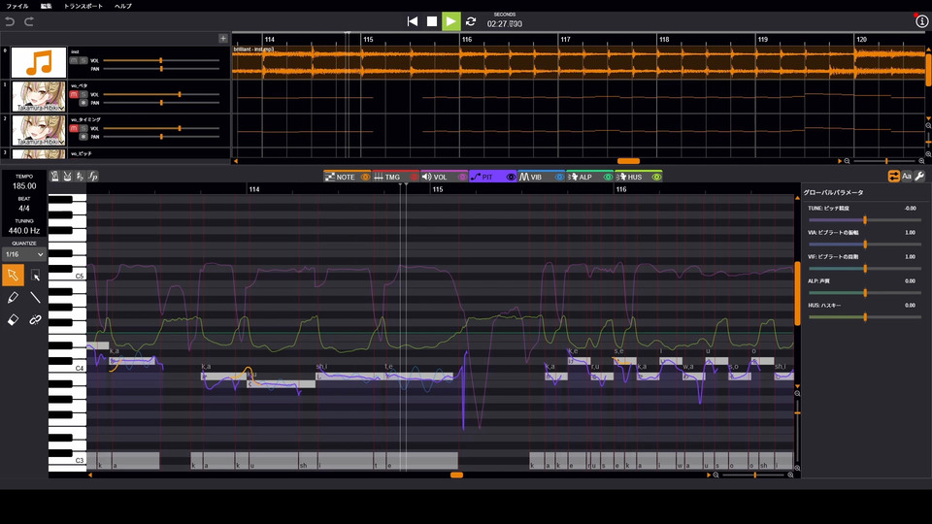
Task: Click the Stop playback button
Action: 432,21
